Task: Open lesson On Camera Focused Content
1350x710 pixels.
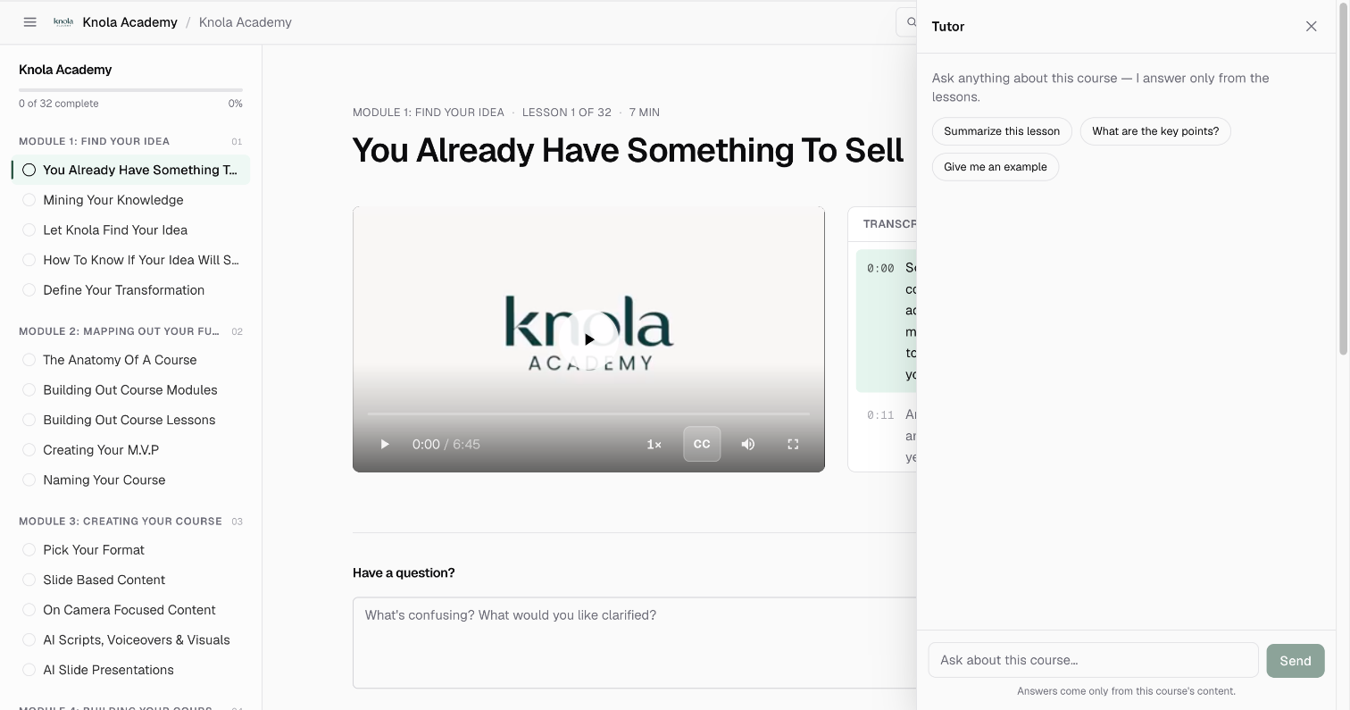Action: (x=131, y=610)
